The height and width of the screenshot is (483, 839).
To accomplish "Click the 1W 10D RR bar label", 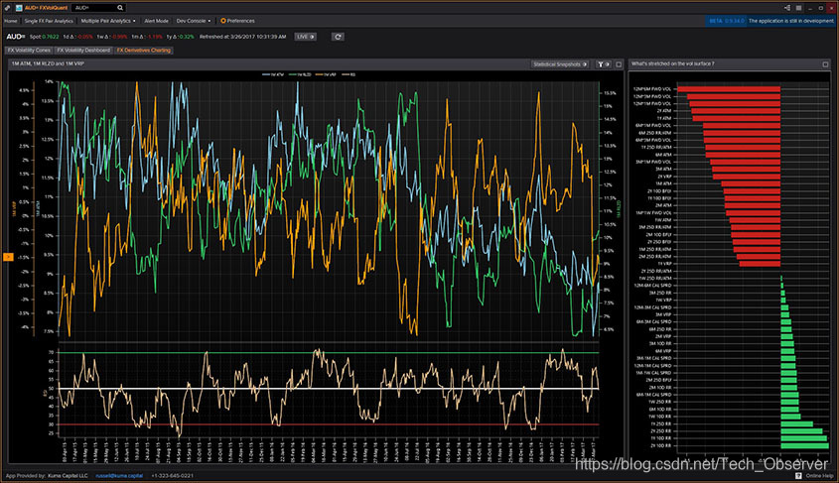I will 660,417.
